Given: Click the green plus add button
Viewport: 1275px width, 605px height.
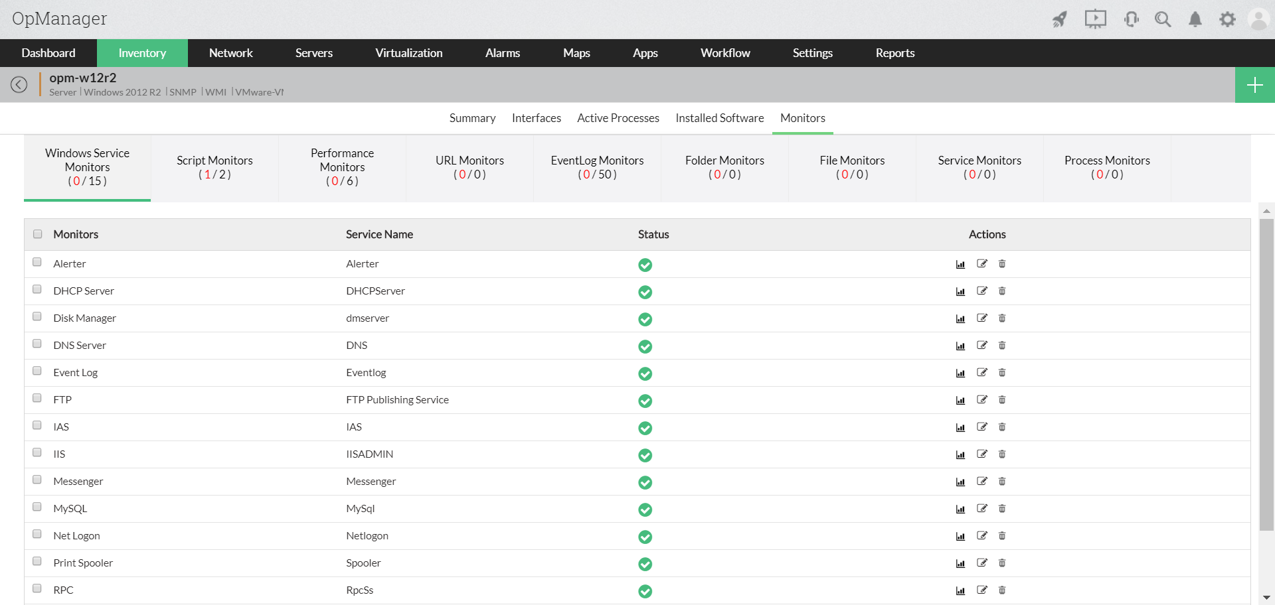Looking at the screenshot, I should [x=1254, y=85].
